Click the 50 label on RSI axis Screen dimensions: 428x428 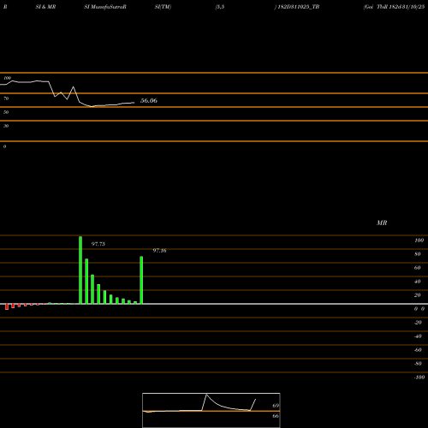click(6, 112)
